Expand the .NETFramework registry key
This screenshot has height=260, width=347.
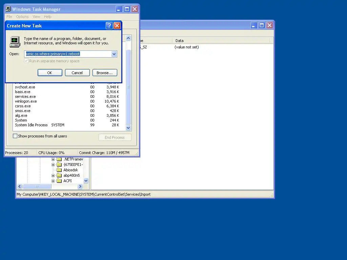click(53, 159)
